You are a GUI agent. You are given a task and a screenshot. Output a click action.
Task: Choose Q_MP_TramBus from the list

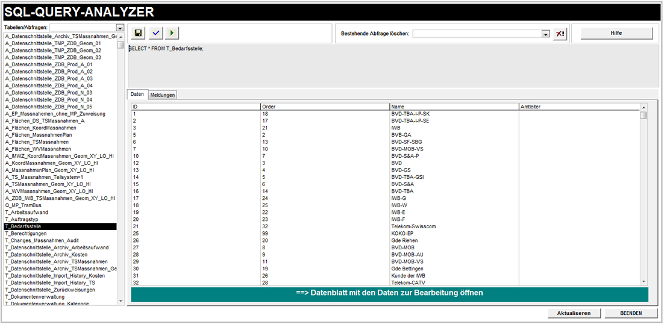click(23, 205)
